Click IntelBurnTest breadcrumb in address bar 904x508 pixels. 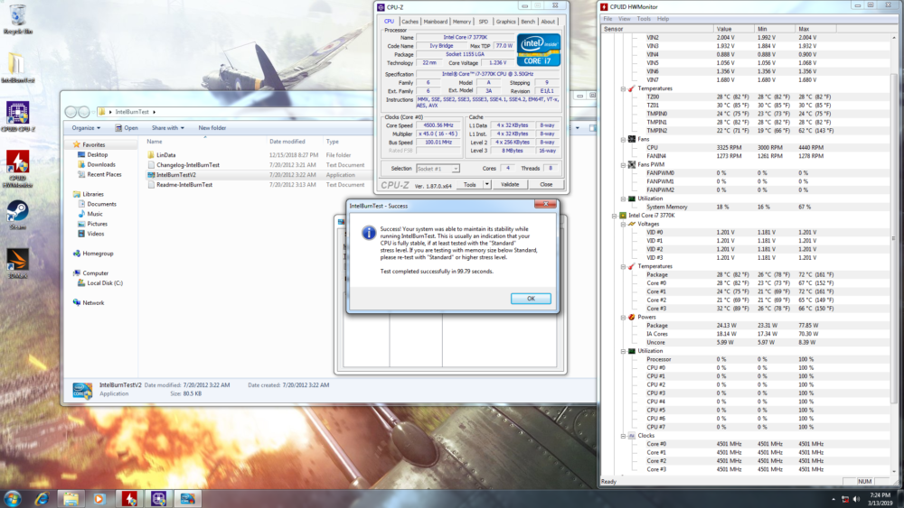click(132, 112)
